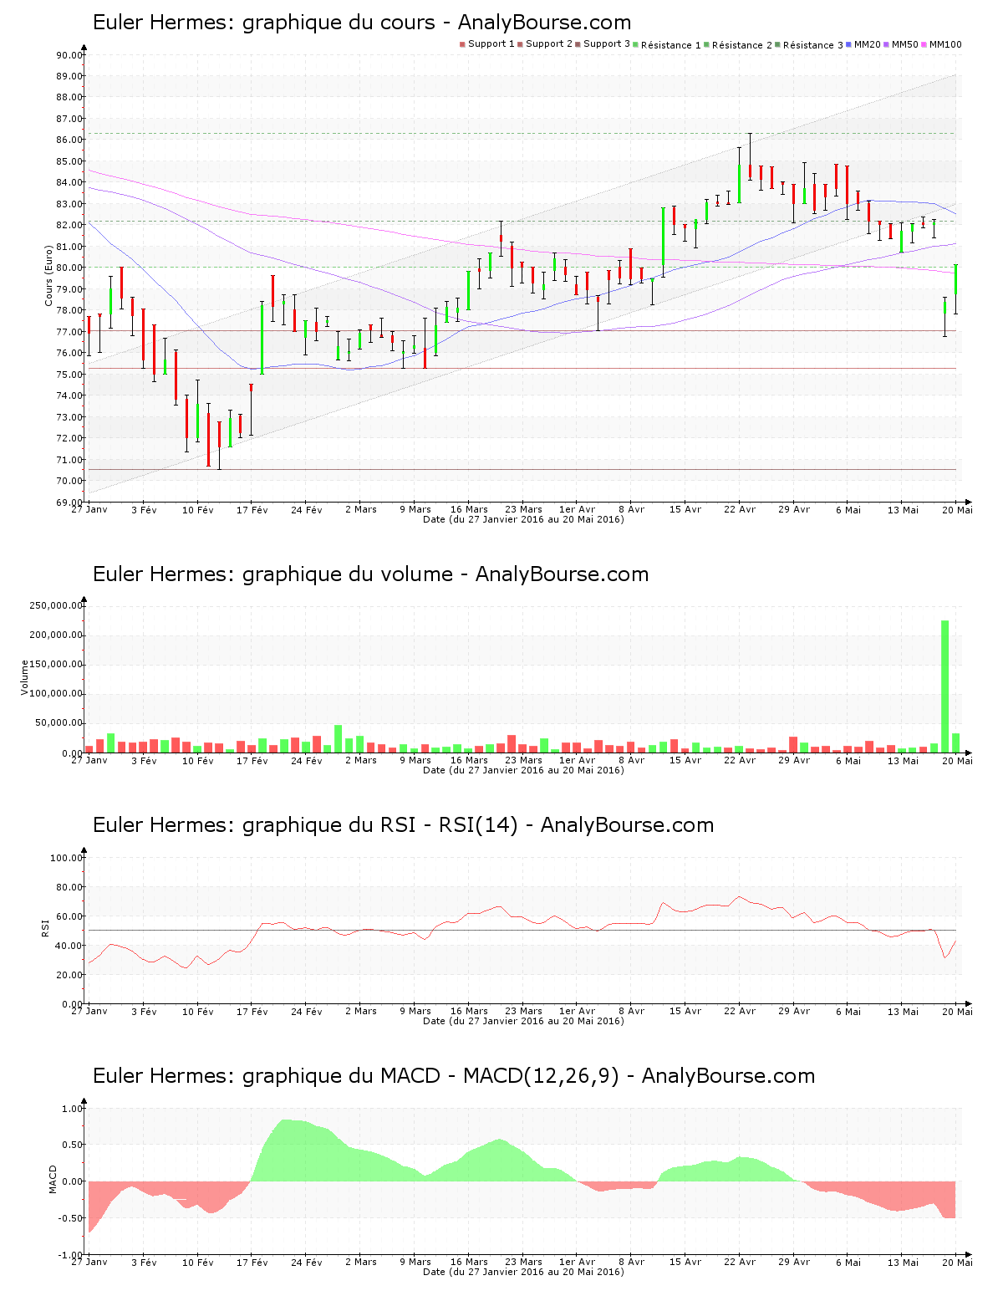Screen dimensions: 1003x1296
Task: Click the -1.00 value on MACD axis
Action: [71, 1255]
